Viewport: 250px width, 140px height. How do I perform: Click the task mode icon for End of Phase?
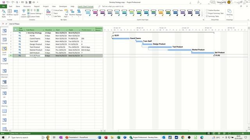click(20, 56)
